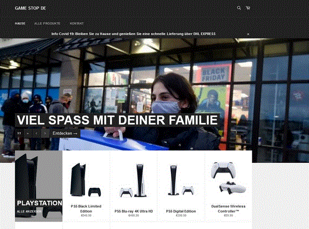Pause the slideshow autoplay
This screenshot has height=229, width=309.
click(28, 133)
